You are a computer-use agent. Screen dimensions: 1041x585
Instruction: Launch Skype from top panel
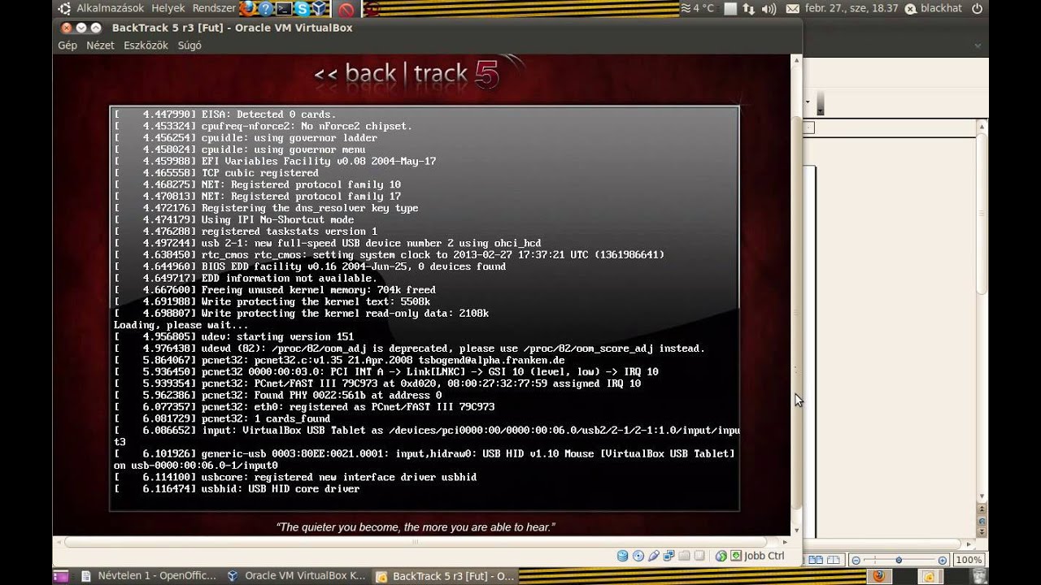click(x=303, y=9)
